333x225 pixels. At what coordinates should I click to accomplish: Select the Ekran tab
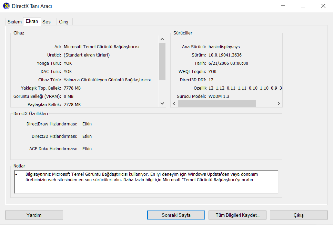[x=32, y=21]
